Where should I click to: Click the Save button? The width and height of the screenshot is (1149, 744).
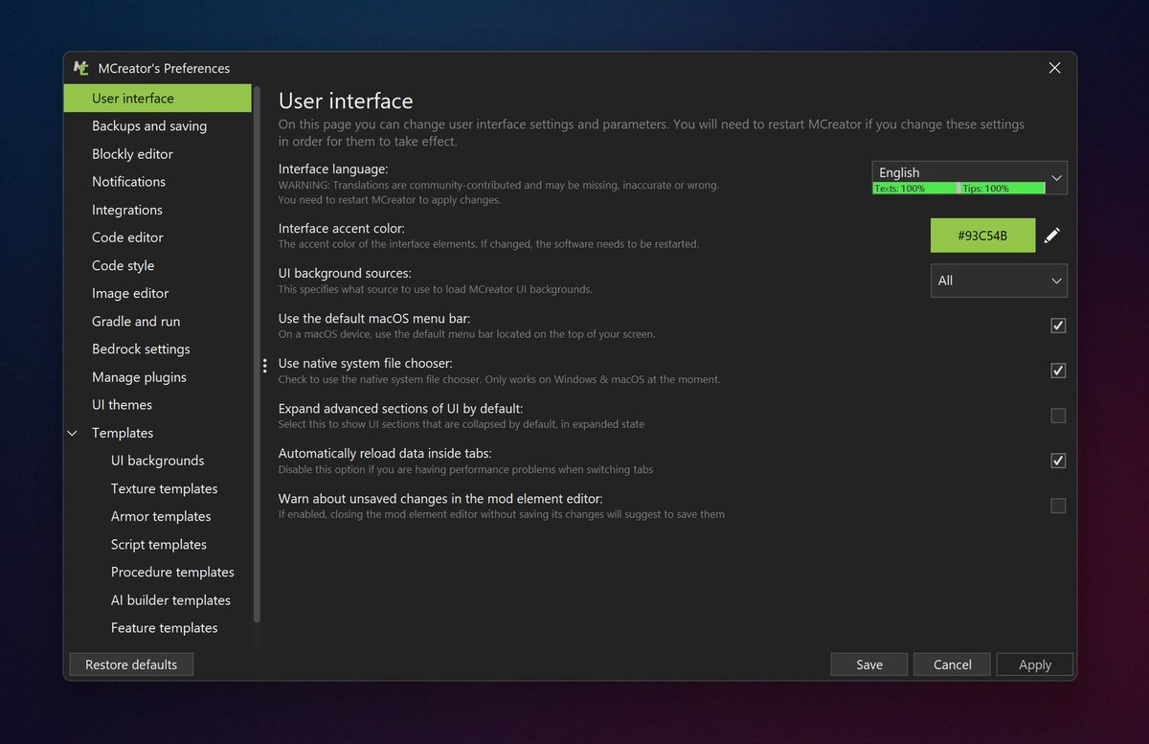coord(869,665)
